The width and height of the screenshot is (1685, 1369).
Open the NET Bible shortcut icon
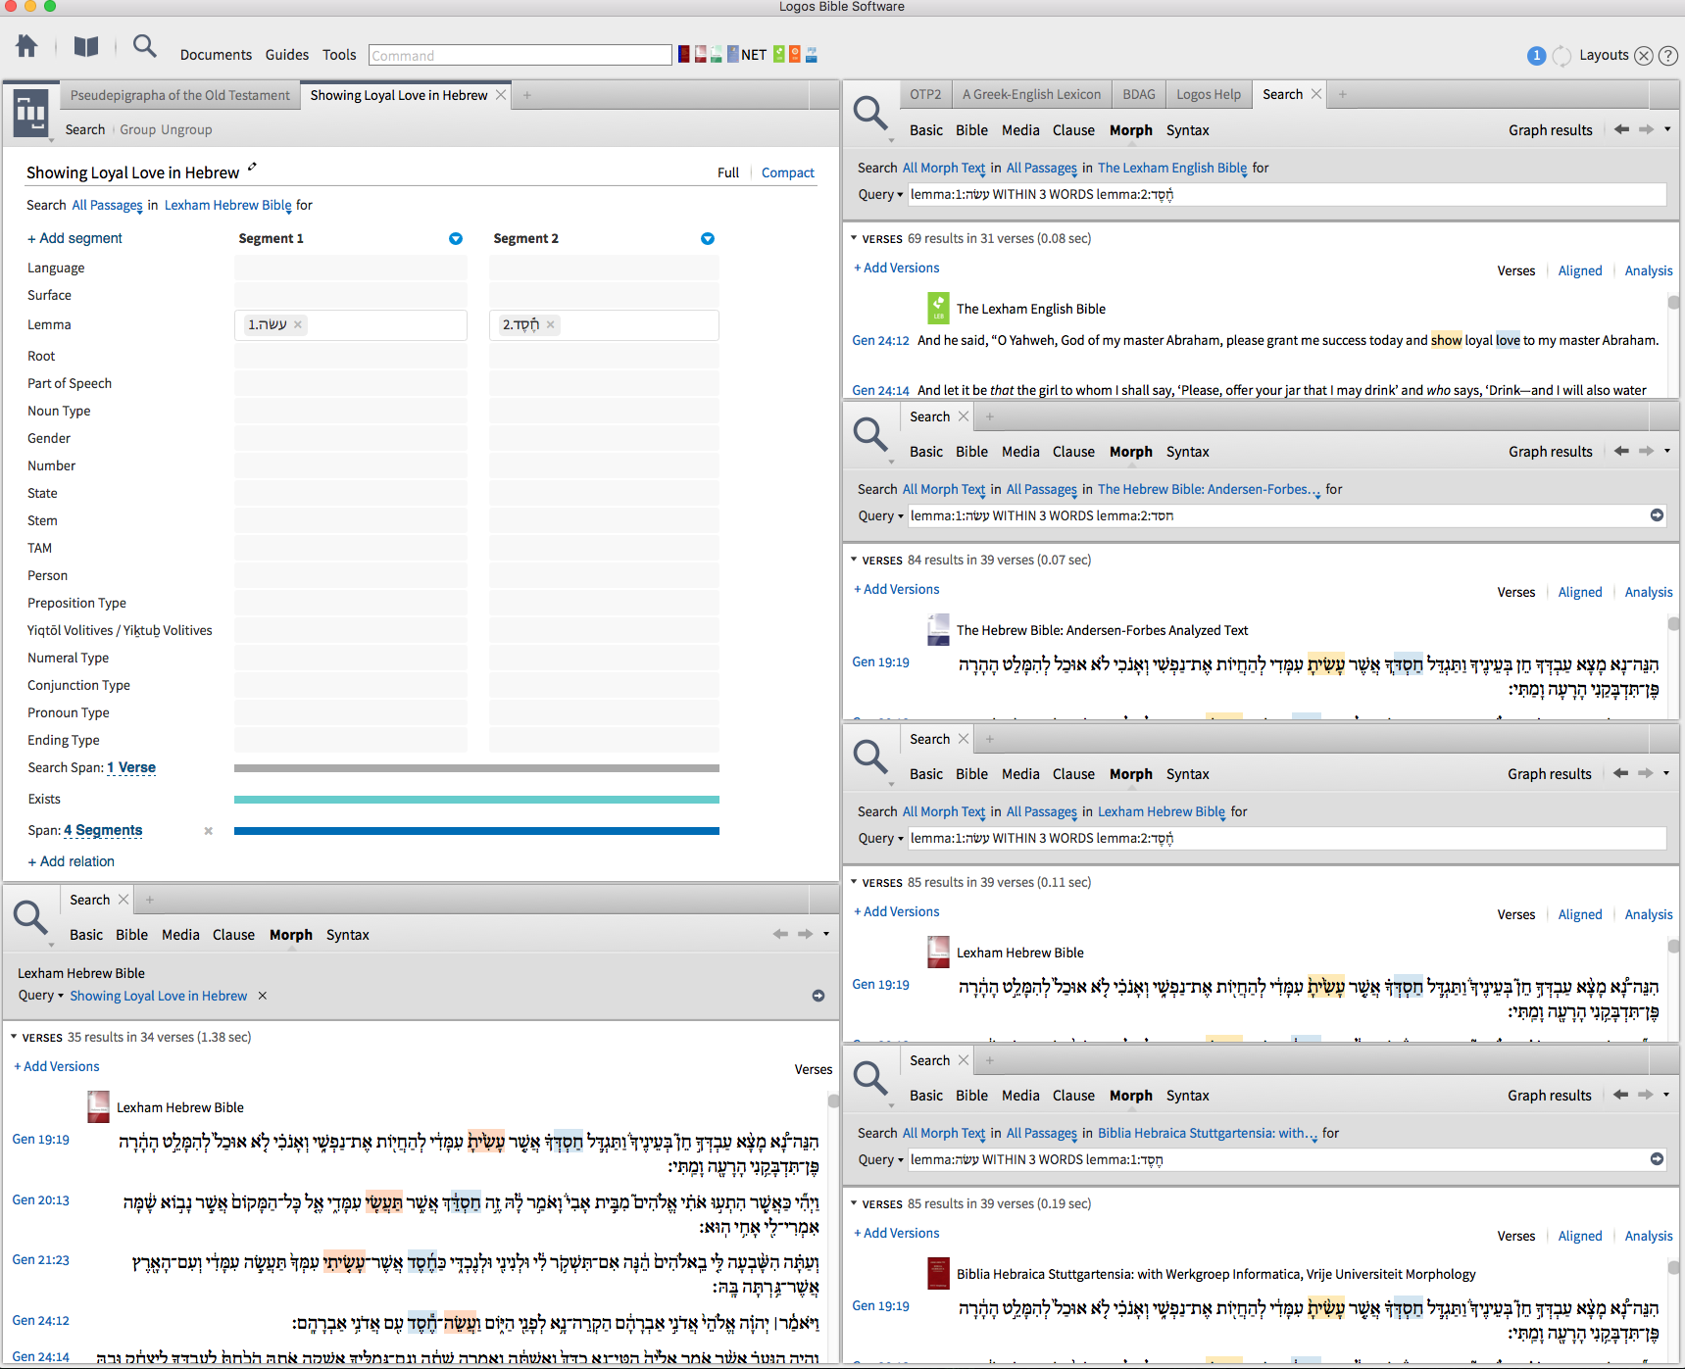(x=753, y=55)
